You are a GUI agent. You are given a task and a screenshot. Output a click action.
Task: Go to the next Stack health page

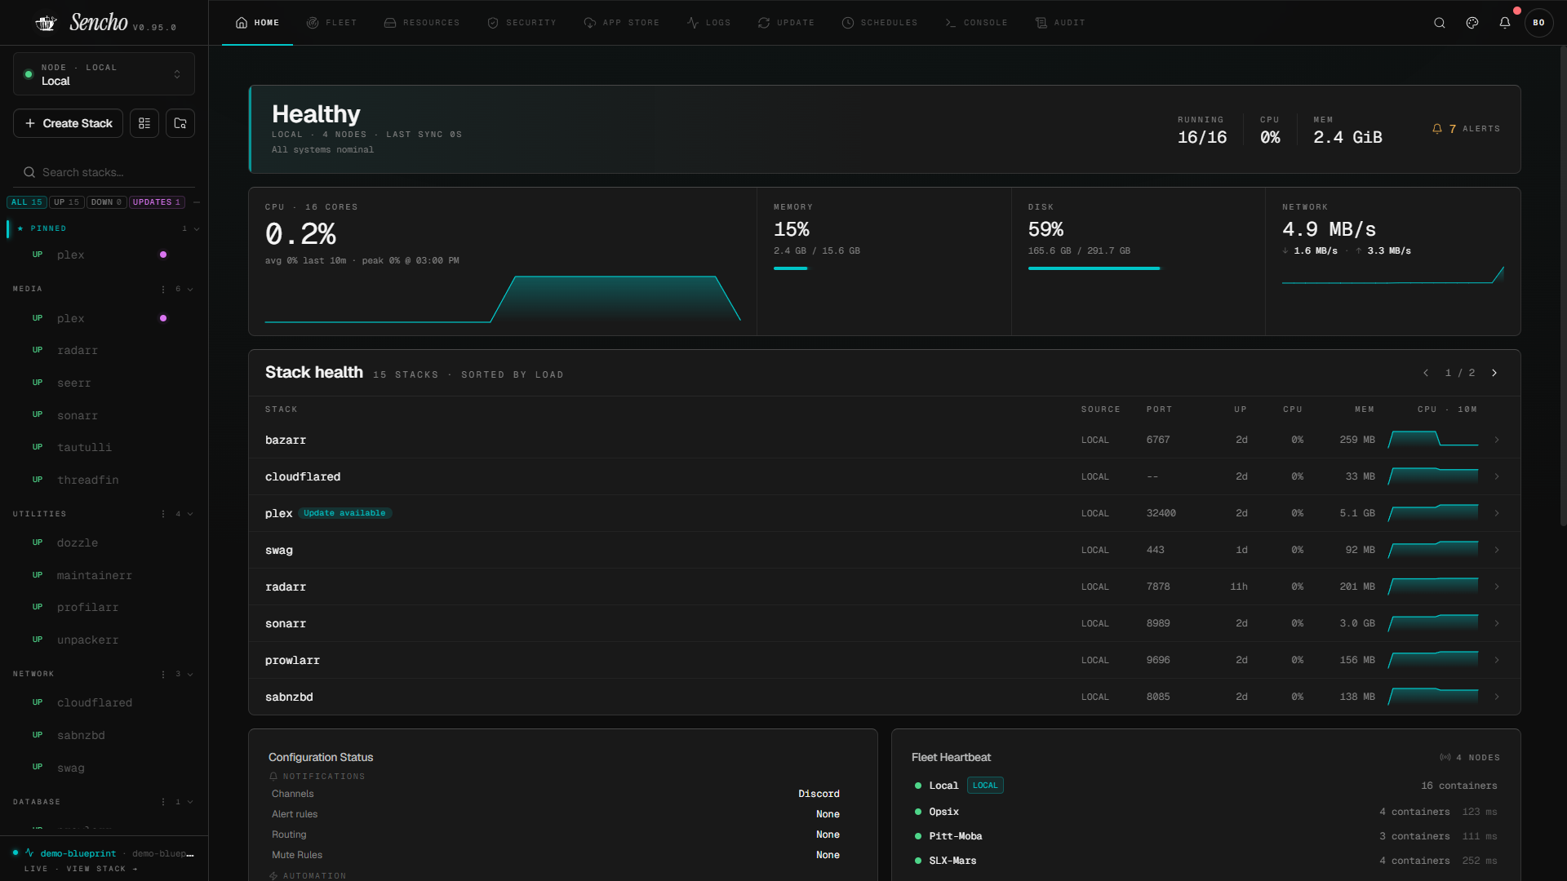coord(1494,373)
